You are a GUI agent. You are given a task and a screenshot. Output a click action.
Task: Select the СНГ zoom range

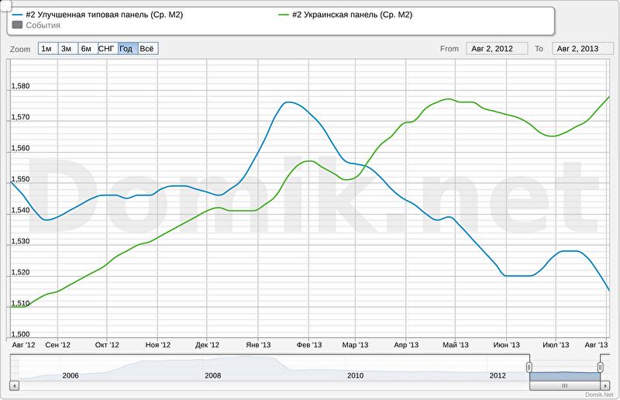coord(107,49)
